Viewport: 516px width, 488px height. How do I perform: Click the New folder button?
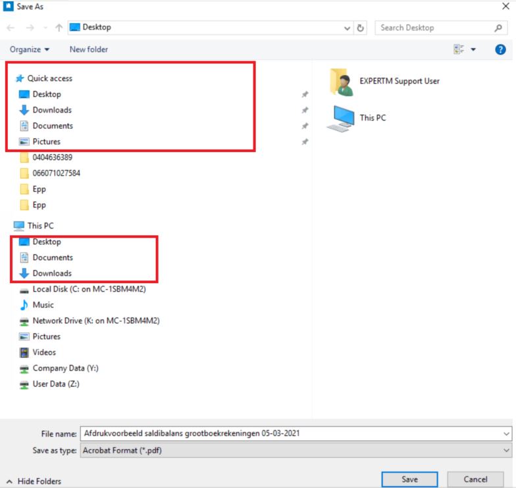coord(89,49)
